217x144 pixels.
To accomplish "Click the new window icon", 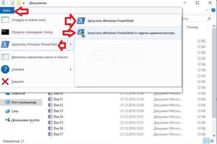I will pyautogui.click(x=5, y=20).
